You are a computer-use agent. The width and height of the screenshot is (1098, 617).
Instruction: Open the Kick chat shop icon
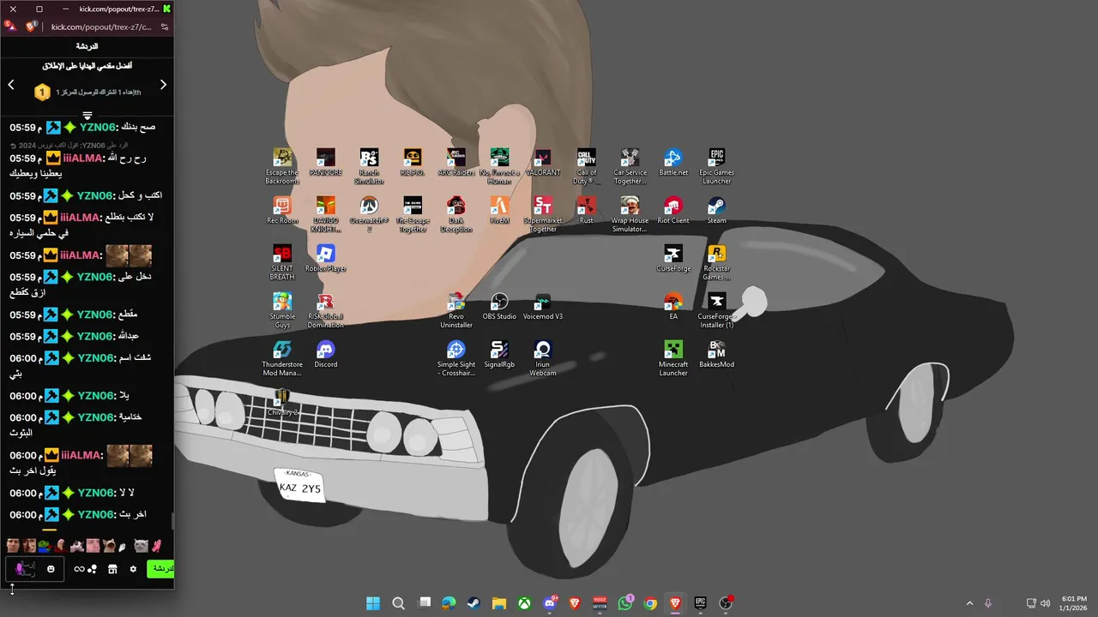pyautogui.click(x=112, y=569)
